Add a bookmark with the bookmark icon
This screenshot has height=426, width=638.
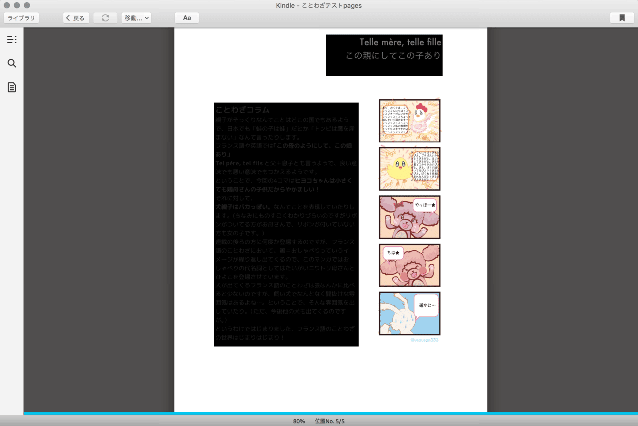622,18
